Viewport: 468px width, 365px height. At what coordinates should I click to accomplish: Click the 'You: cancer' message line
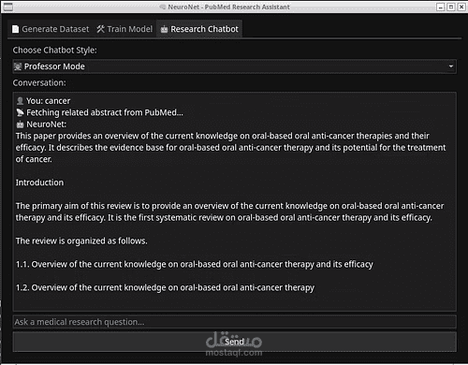coord(43,101)
